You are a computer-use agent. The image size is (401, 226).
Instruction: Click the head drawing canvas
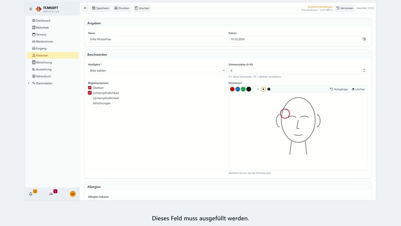click(x=298, y=131)
